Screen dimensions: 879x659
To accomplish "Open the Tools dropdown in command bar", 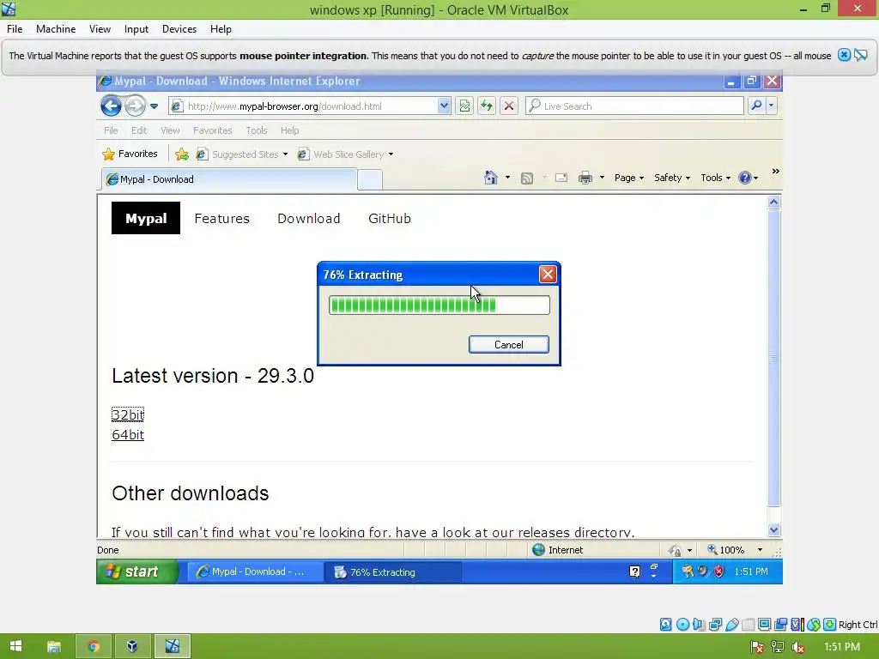I will coord(715,178).
